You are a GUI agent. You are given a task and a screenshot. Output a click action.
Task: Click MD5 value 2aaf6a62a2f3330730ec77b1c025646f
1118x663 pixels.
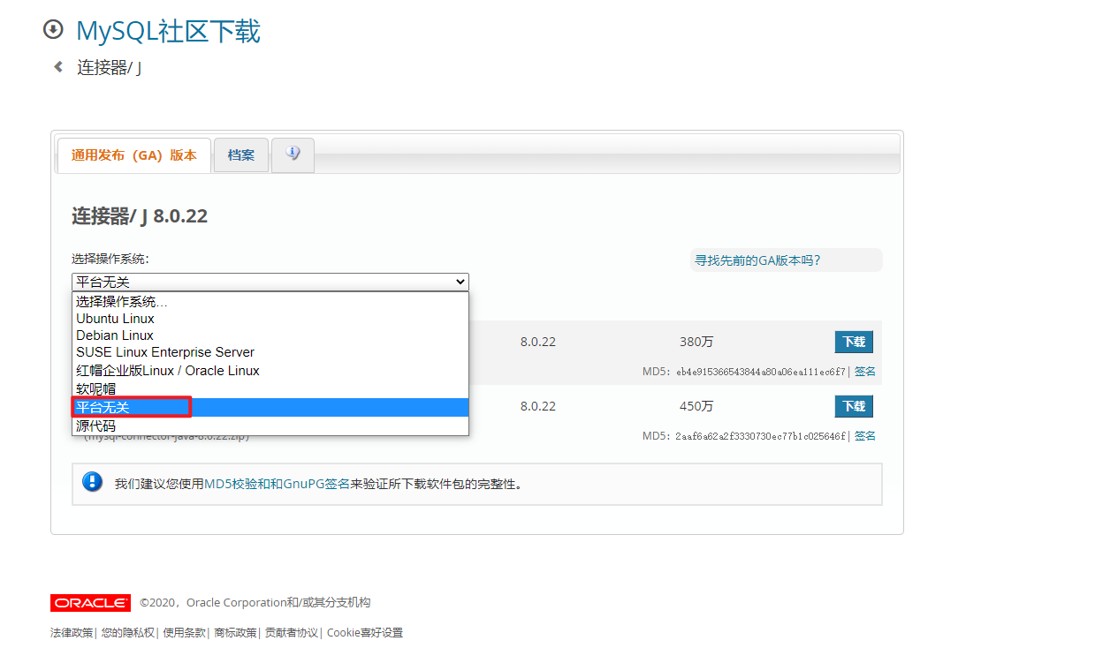click(x=761, y=436)
